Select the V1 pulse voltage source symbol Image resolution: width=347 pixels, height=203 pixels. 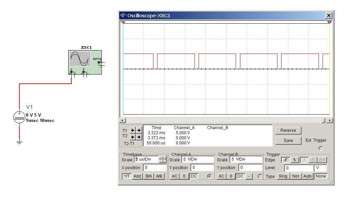(x=19, y=117)
